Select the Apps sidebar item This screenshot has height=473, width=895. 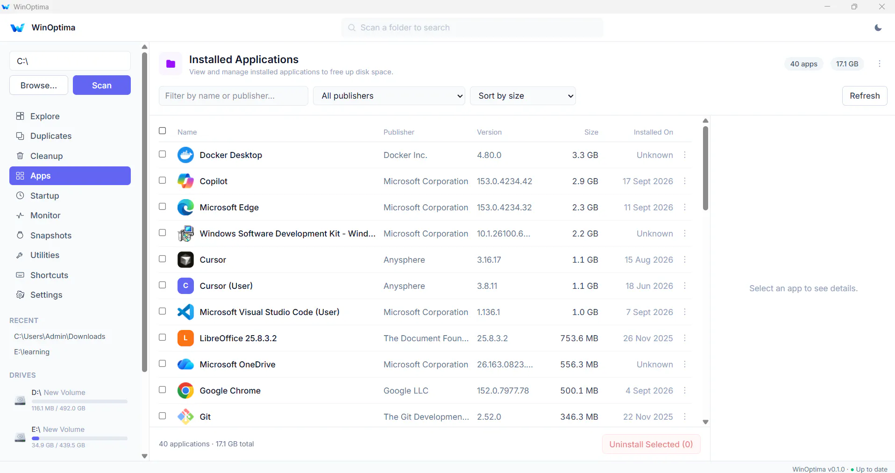point(70,176)
